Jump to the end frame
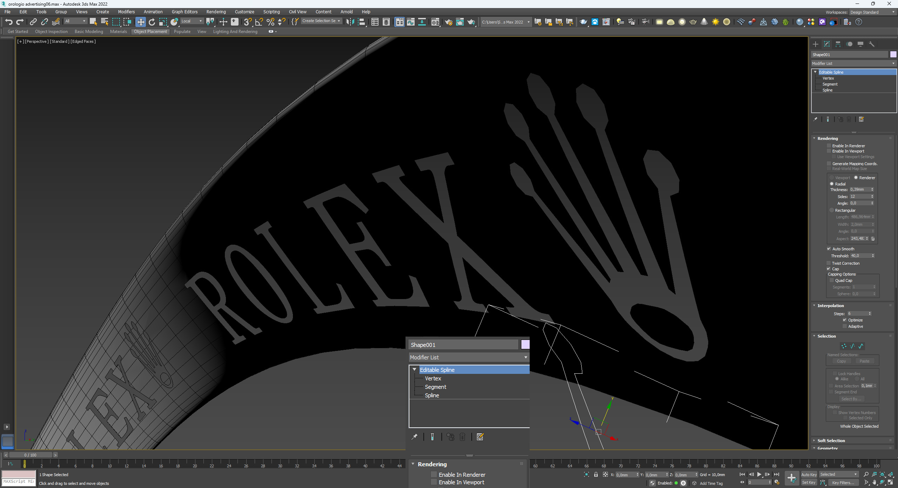The width and height of the screenshot is (898, 488). (x=777, y=474)
